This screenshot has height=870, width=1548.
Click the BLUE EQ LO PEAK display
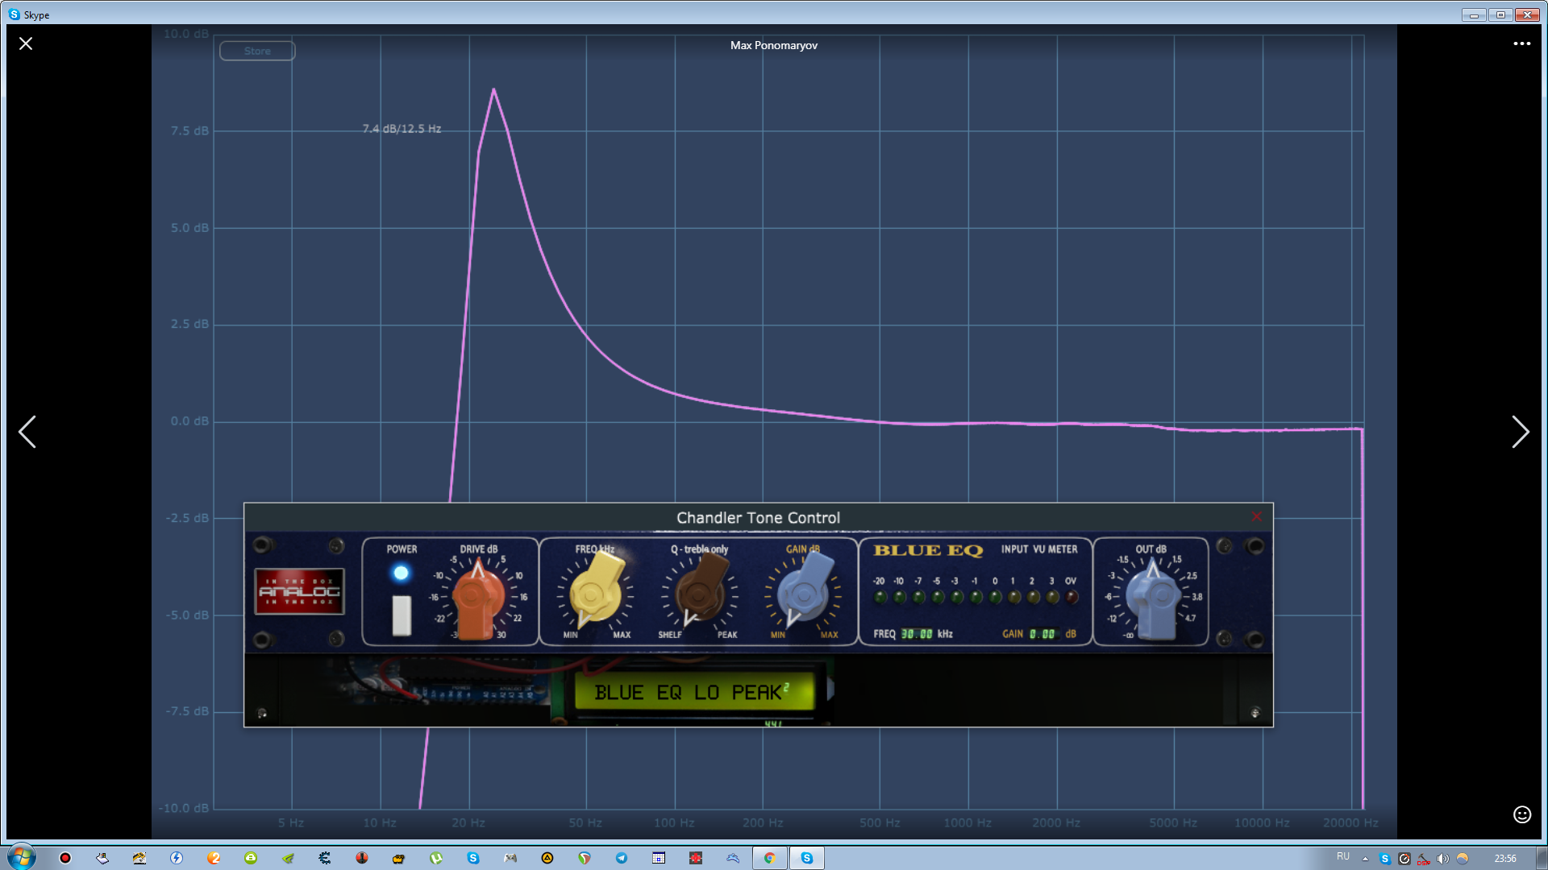(693, 692)
